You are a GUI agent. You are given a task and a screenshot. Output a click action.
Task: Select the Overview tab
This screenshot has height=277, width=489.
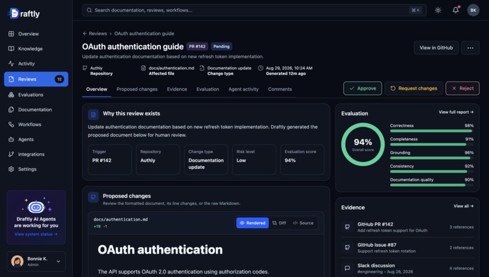tap(96, 90)
